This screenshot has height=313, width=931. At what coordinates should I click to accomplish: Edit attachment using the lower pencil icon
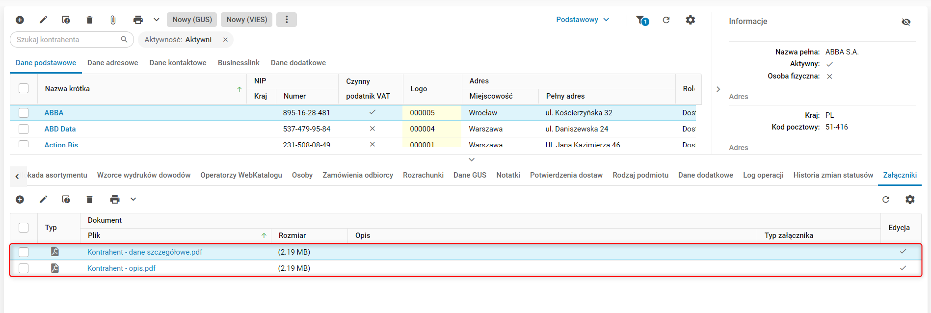tap(43, 199)
